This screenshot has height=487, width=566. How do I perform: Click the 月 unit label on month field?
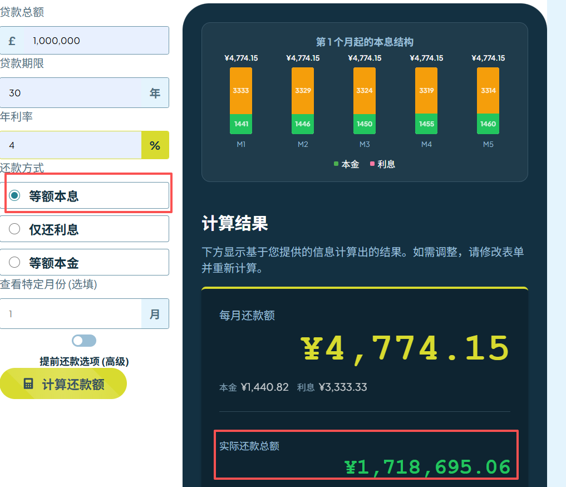click(x=155, y=313)
